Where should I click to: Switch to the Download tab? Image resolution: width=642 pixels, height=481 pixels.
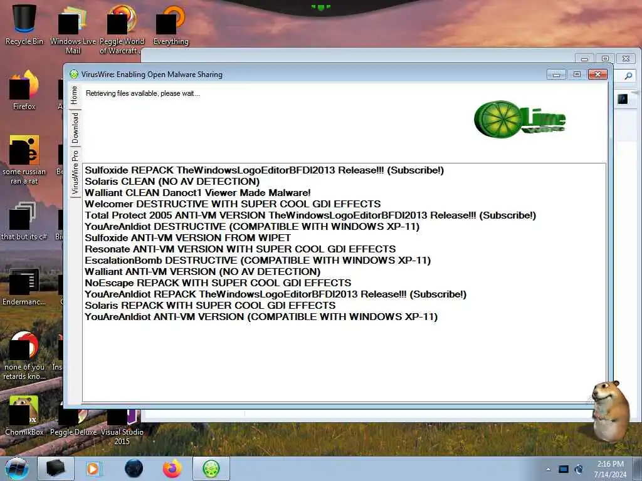pyautogui.click(x=75, y=128)
